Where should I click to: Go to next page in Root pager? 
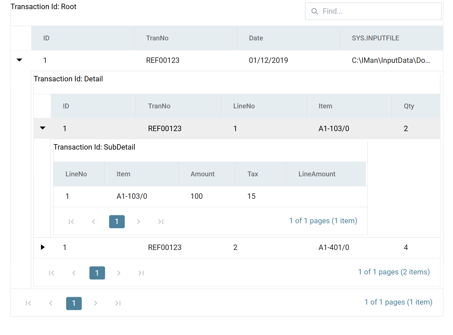coord(95,303)
